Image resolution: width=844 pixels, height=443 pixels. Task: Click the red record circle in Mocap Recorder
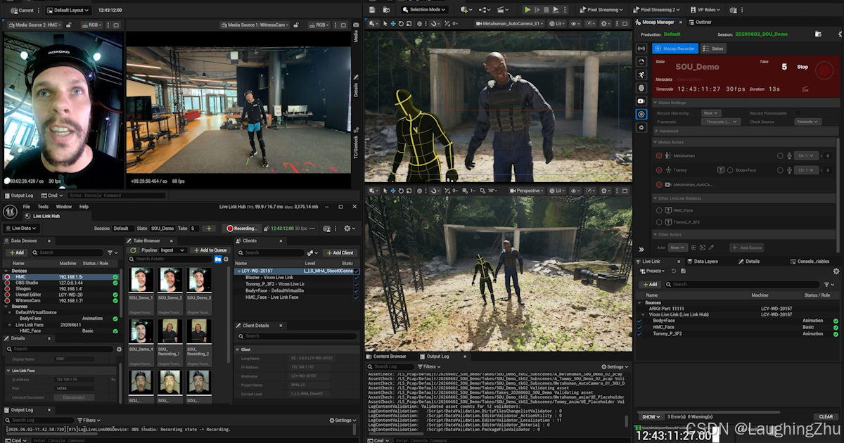824,70
